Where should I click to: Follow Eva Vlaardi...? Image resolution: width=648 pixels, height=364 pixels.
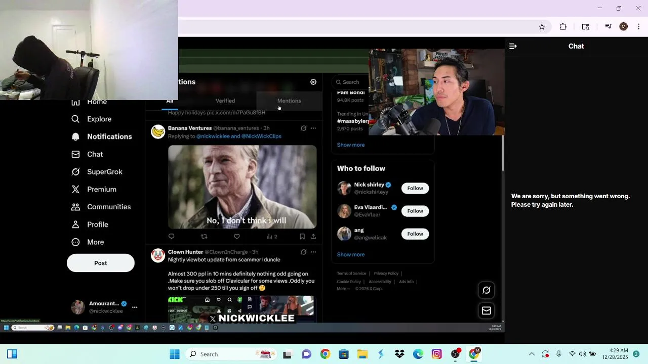415,211
